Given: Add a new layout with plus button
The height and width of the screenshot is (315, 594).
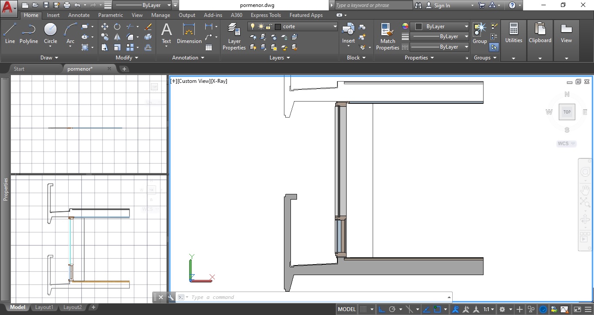Looking at the screenshot, I should pos(93,307).
